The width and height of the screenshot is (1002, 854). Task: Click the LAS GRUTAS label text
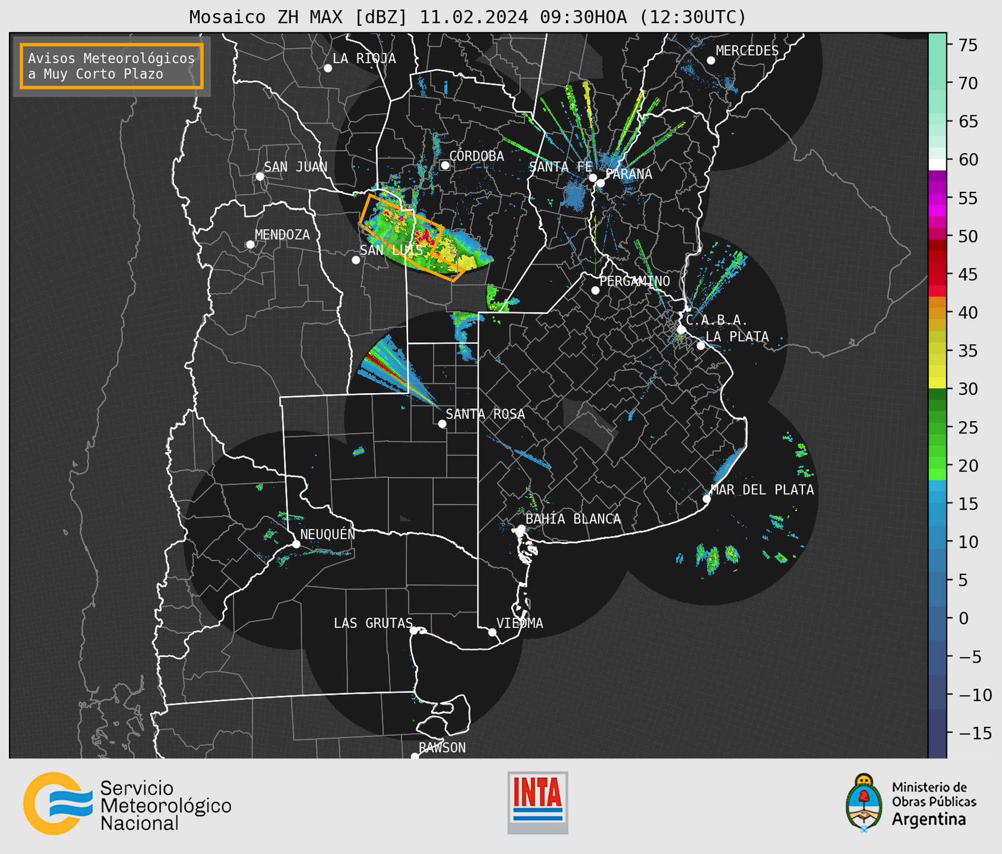[373, 623]
